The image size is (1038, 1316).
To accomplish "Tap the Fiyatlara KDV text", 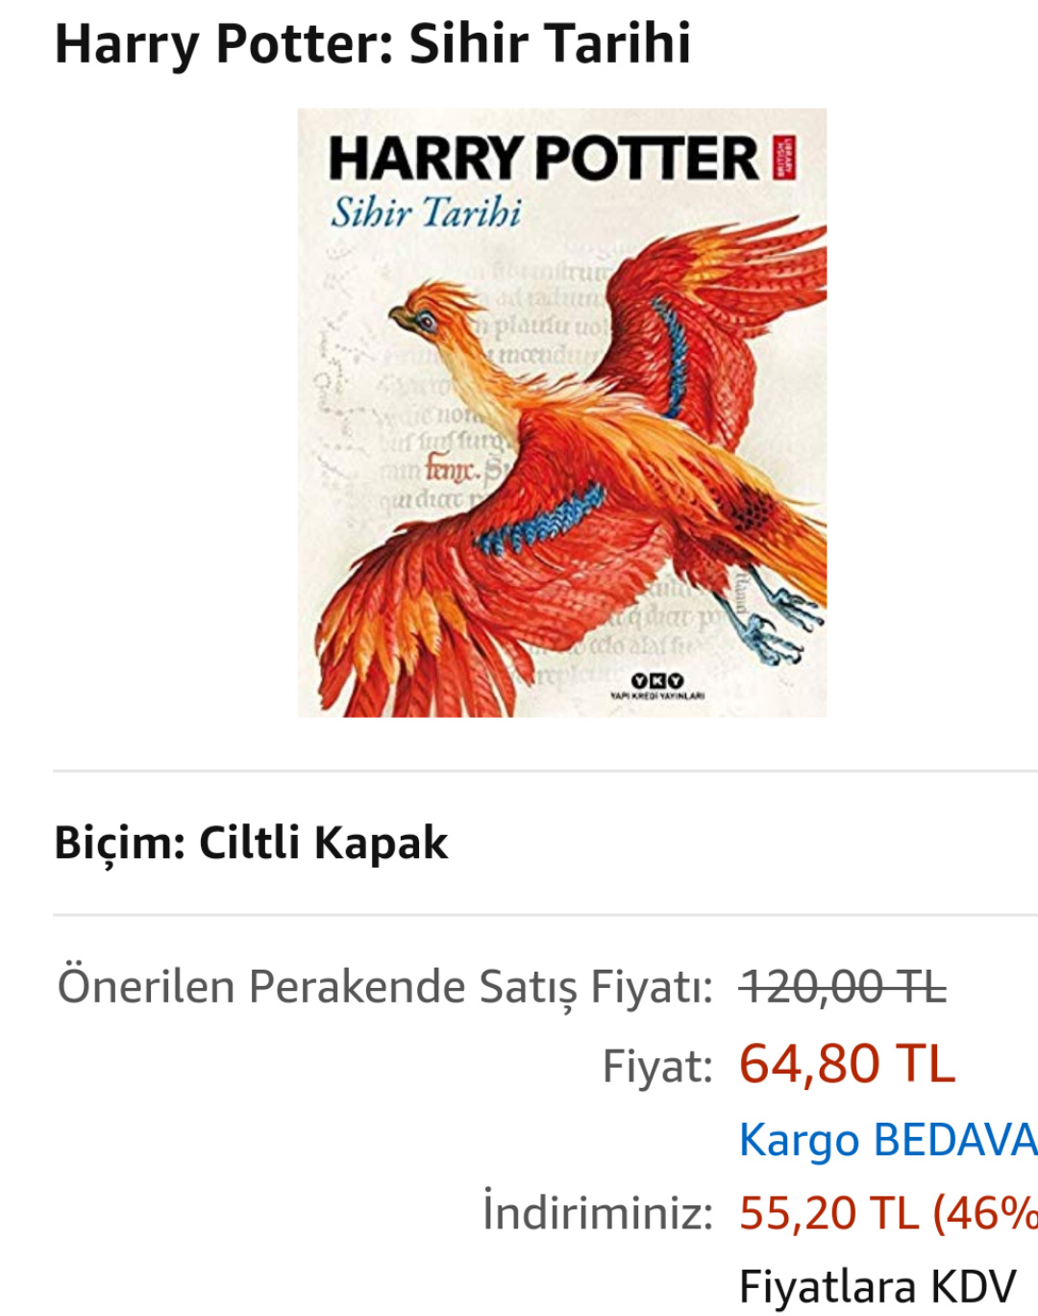I will 877,1286.
